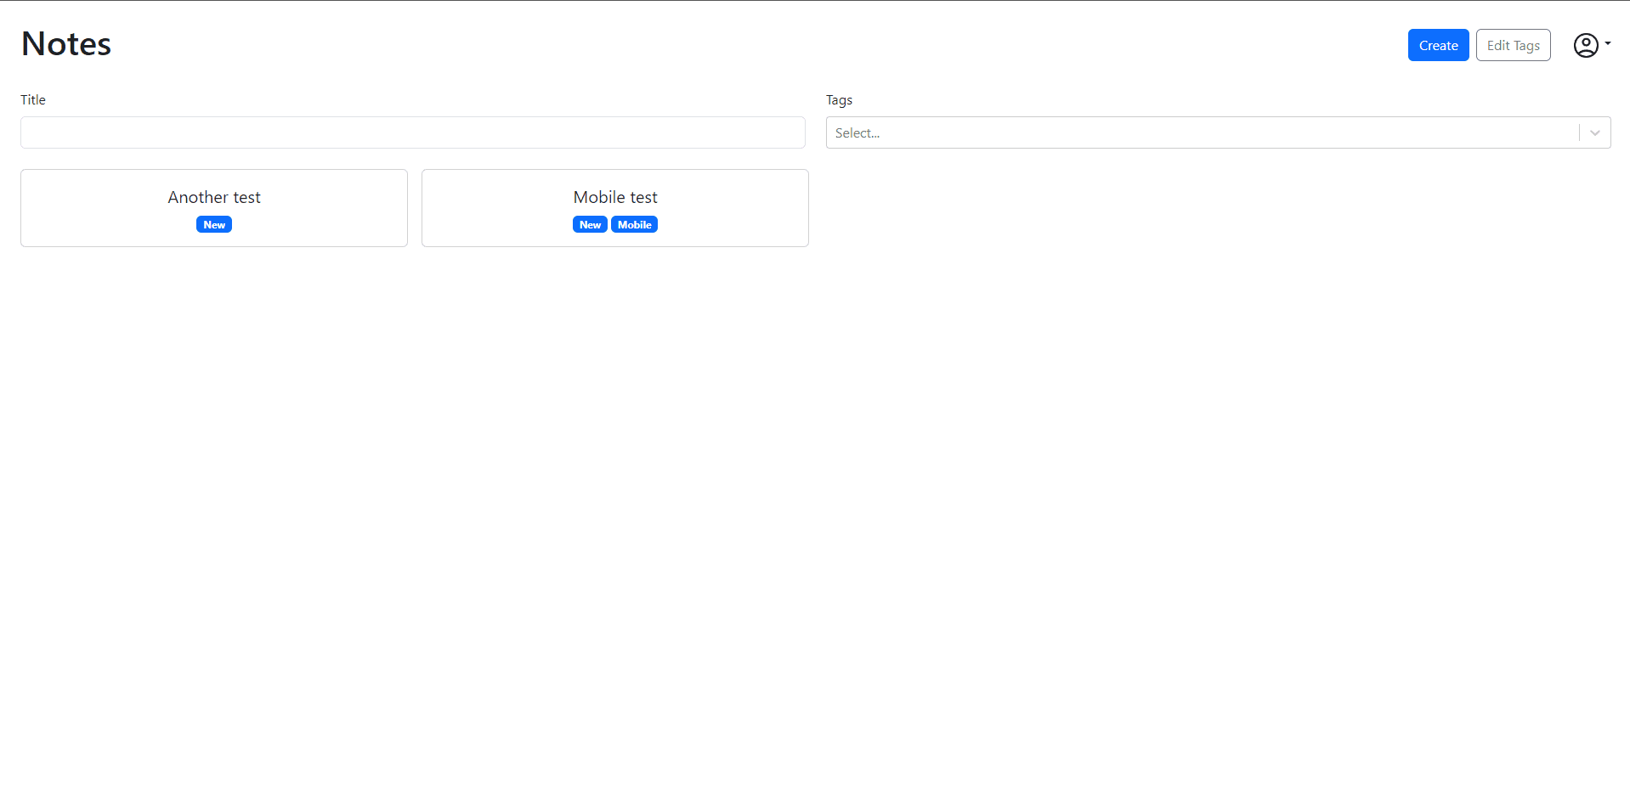Screen dimensions: 1630x811
Task: Click the Title field label
Action: [33, 100]
